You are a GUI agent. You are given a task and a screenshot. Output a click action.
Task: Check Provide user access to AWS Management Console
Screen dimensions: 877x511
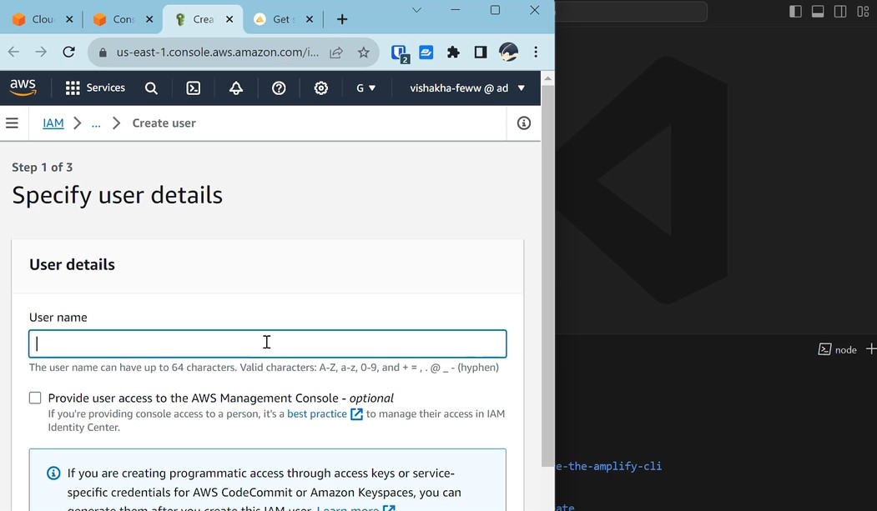35,398
